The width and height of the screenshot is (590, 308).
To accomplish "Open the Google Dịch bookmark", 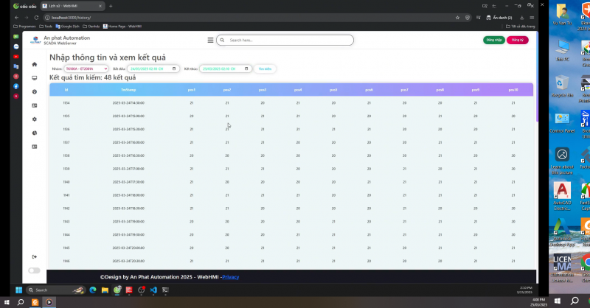I will (67, 27).
